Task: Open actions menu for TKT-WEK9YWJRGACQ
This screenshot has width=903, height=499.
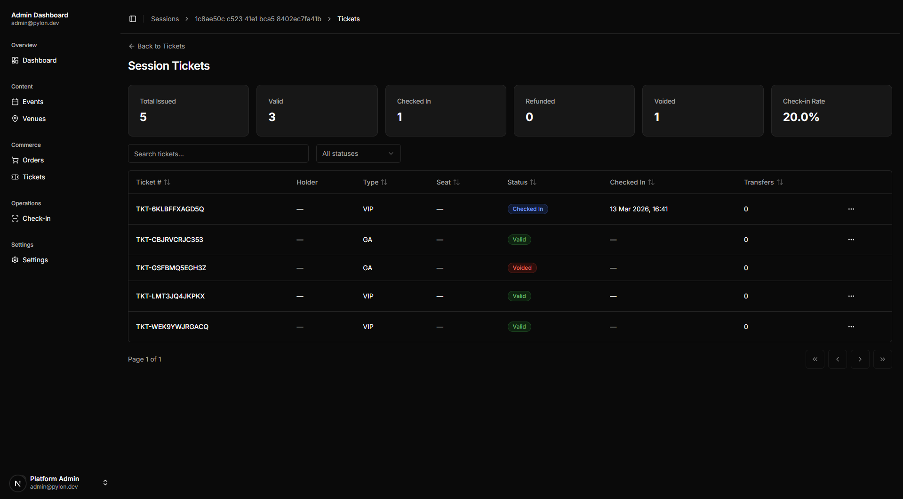Action: 851,327
